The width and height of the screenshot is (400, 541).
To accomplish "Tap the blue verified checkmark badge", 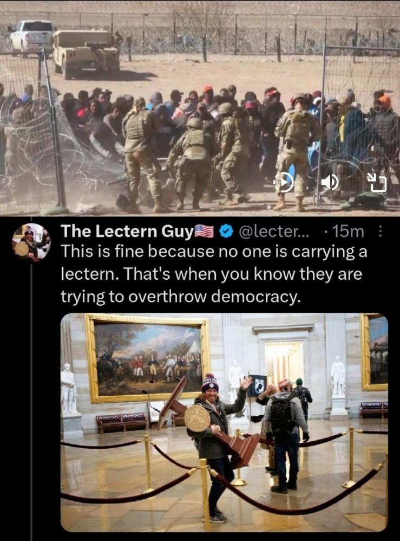I will coord(226,231).
